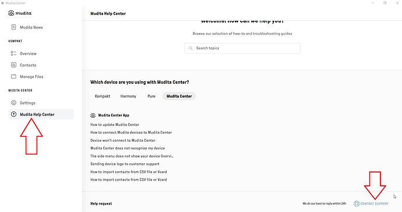Click the Settings gear icon
The height and width of the screenshot is (212, 402).
tap(13, 103)
